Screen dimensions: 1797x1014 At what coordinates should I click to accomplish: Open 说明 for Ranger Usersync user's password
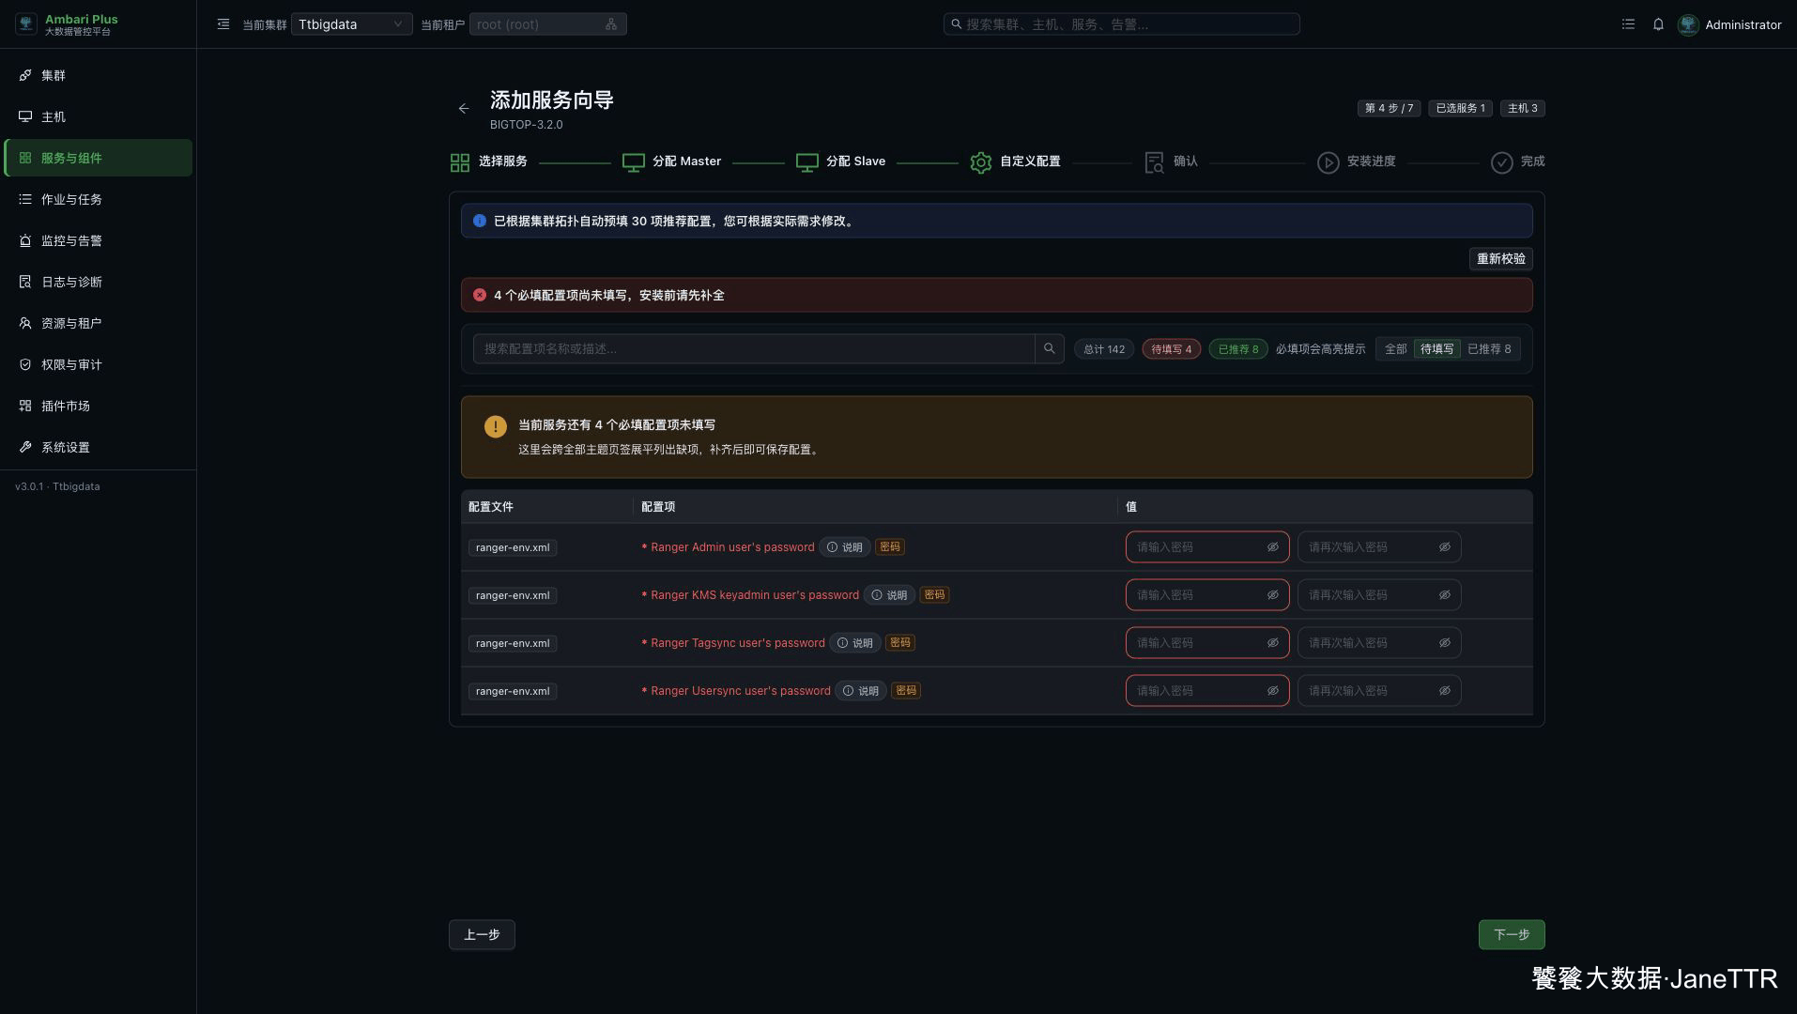point(861,691)
